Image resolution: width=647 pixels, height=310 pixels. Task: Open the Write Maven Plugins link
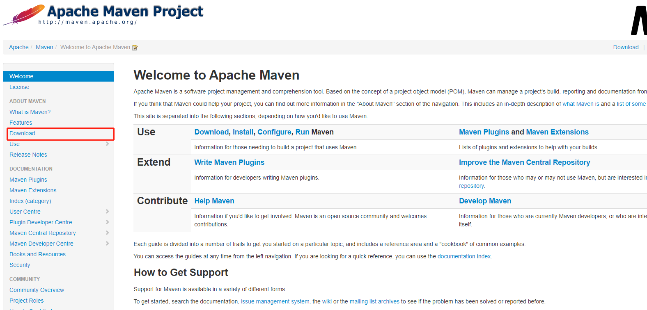coord(229,162)
